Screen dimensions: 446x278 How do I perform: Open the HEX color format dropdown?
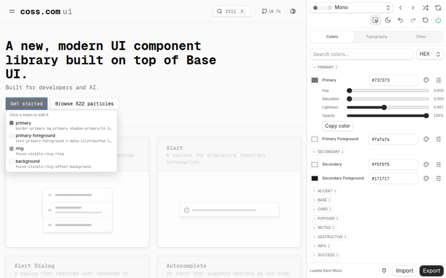tap(430, 54)
